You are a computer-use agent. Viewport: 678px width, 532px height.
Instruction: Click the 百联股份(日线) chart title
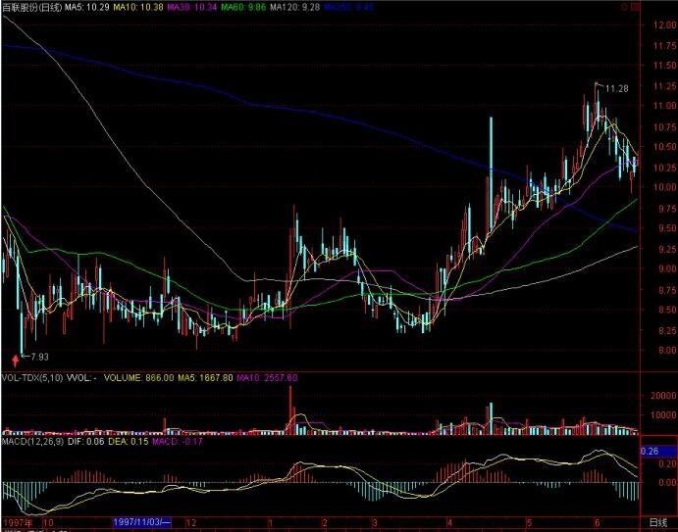coord(31,8)
